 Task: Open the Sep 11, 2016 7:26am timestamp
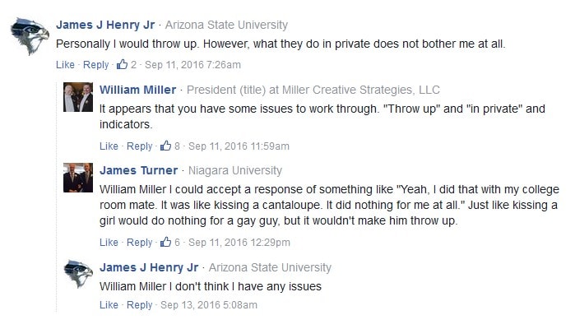(195, 65)
